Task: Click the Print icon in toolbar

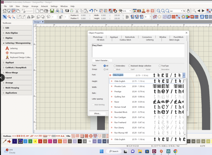Action: click(x=57, y=11)
